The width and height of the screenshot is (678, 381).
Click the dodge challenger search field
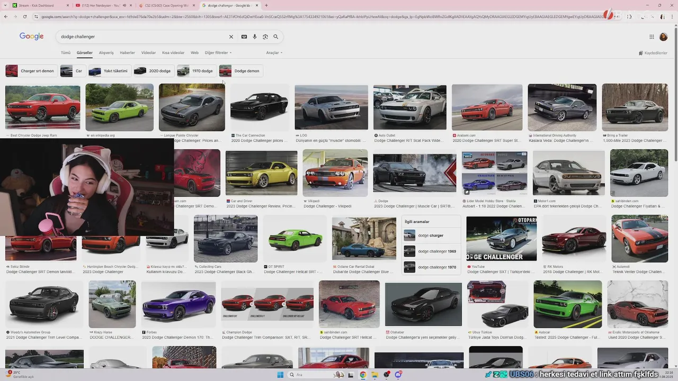coord(143,37)
